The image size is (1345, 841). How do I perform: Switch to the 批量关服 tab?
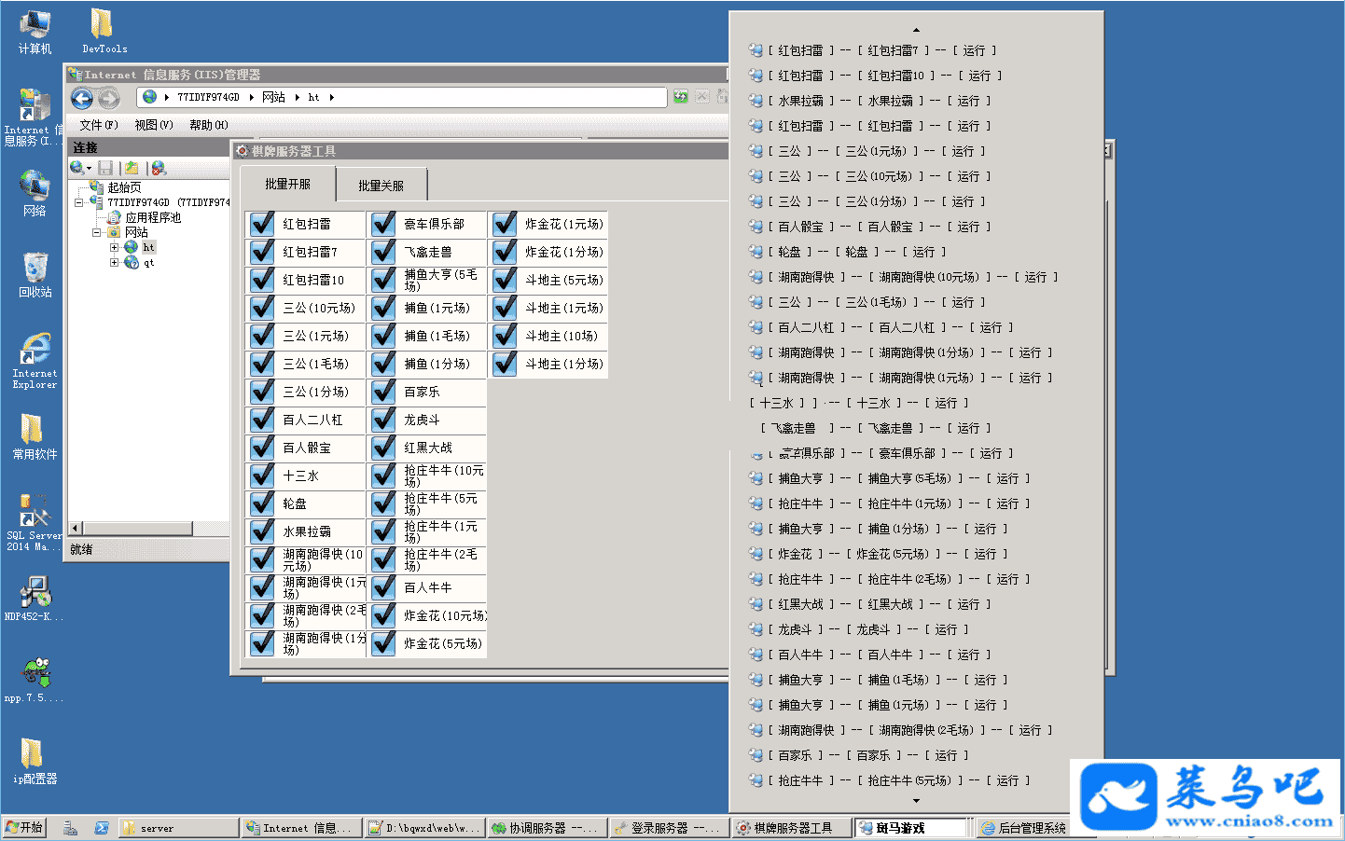pos(381,186)
